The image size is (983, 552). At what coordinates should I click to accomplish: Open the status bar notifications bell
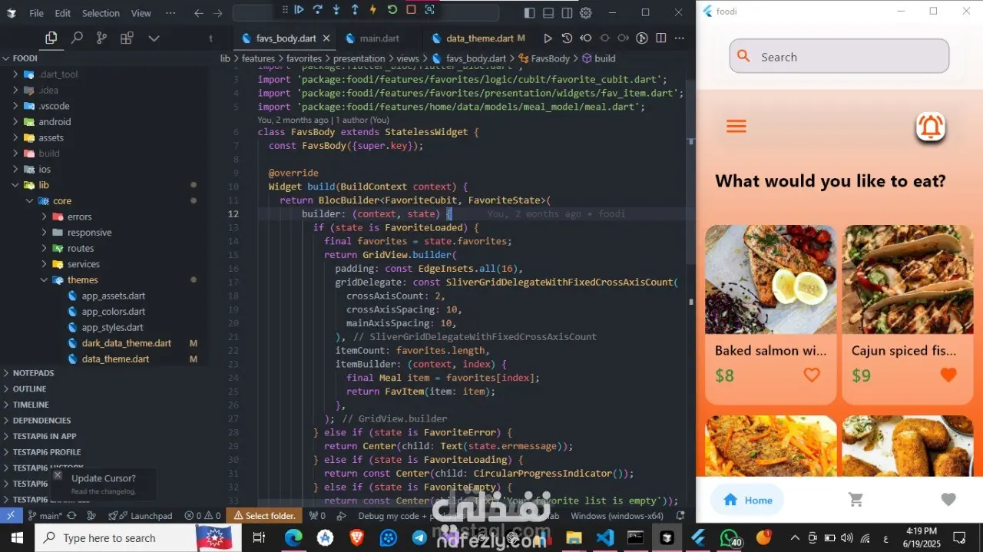coord(680,516)
